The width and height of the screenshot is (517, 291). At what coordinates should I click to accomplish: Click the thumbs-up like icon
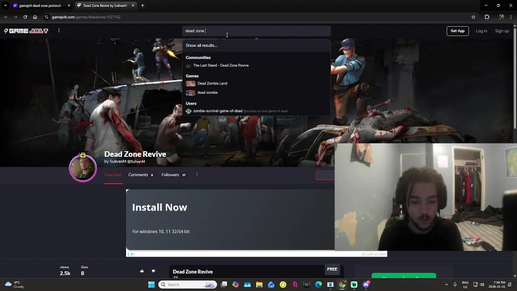(142, 271)
